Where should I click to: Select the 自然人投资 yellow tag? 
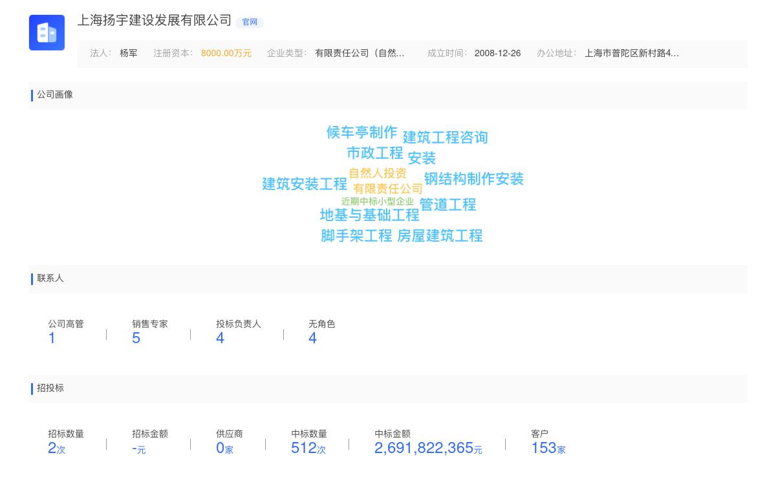point(378,173)
